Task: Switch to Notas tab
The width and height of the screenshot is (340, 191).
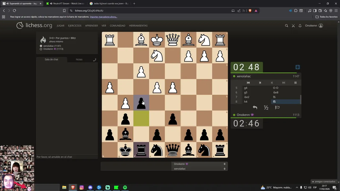Action: [79, 59]
